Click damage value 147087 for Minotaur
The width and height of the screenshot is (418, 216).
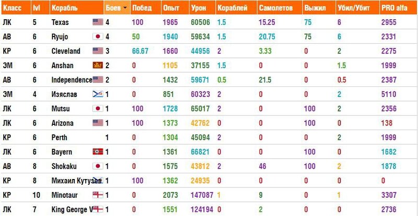[x=202, y=195]
